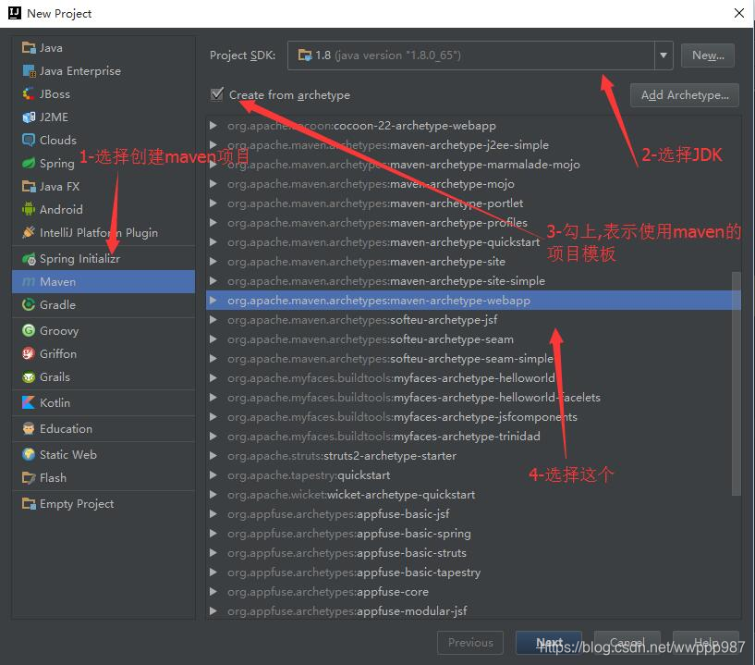
Task: Choose the Static Web icon
Action: (29, 454)
